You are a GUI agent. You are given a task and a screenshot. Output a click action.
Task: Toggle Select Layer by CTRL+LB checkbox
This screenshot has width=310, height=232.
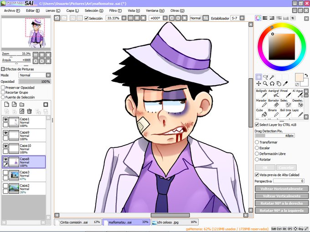tap(257, 125)
